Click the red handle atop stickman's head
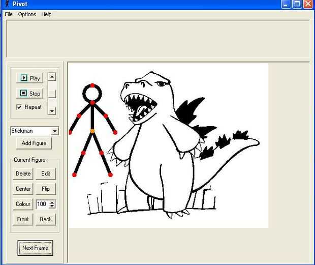The height and width of the screenshot is (265, 315). 92,85
